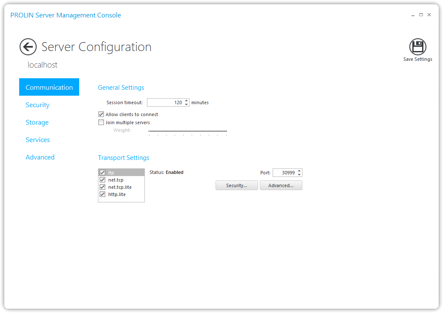Enable Join multiple servers checkbox

101,122
